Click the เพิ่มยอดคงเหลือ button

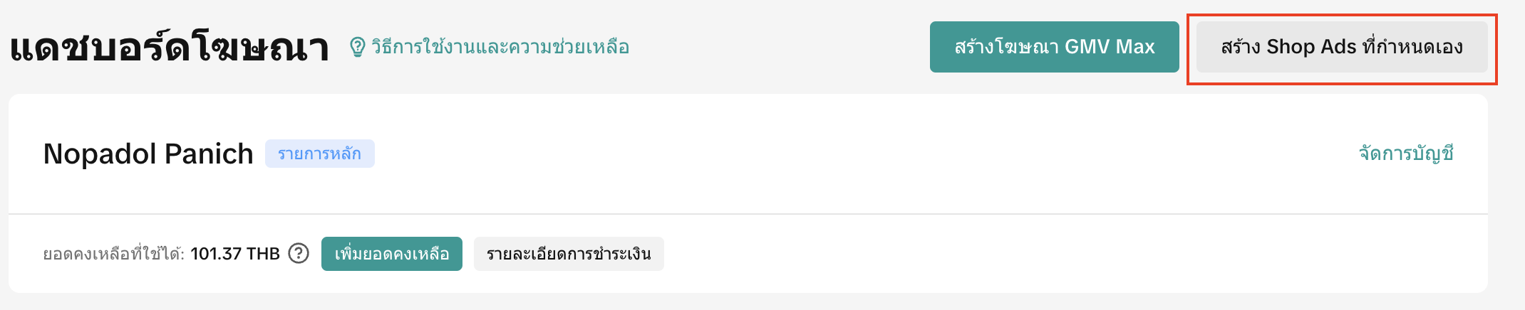click(392, 254)
